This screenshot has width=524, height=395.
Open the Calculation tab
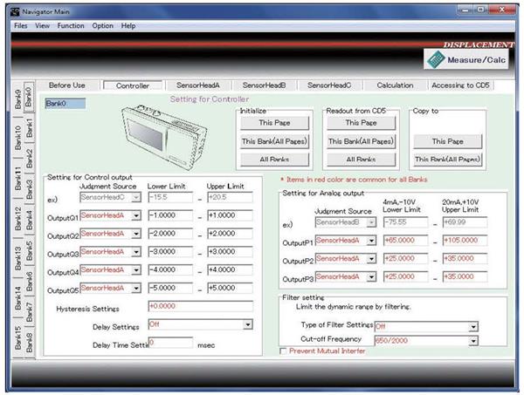[x=395, y=85]
